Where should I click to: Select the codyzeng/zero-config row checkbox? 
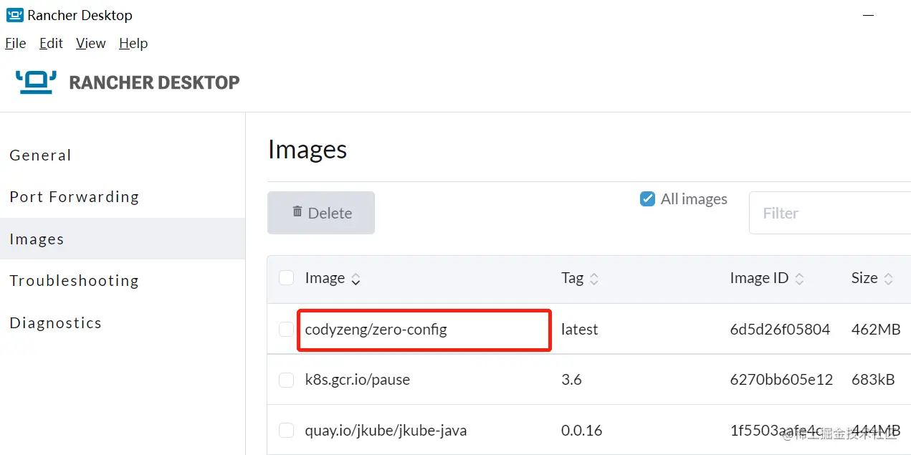click(x=286, y=330)
